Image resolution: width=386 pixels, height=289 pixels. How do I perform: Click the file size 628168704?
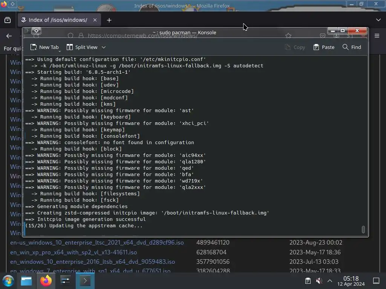(211, 252)
